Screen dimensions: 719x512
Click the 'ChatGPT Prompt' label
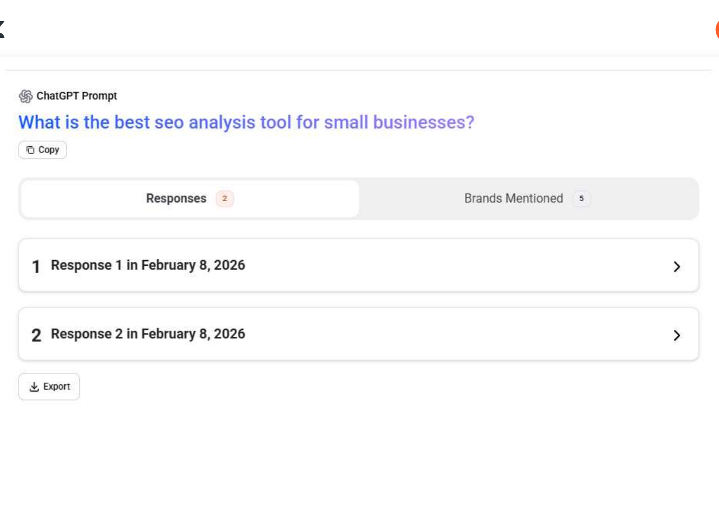(77, 96)
